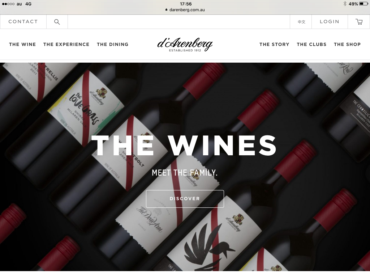This screenshot has height=278, width=370.
Task: Open The Experience menu
Action: [x=66, y=45]
